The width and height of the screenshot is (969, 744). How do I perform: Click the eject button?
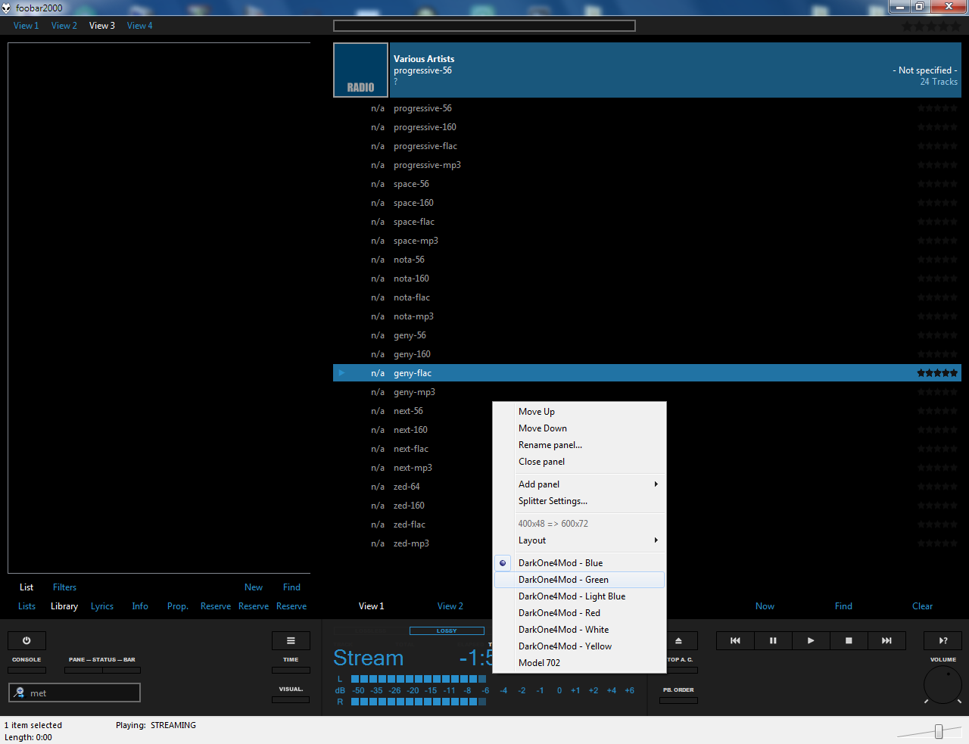(678, 641)
